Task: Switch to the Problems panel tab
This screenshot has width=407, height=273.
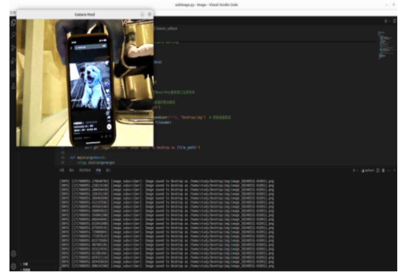Action: click(x=61, y=170)
